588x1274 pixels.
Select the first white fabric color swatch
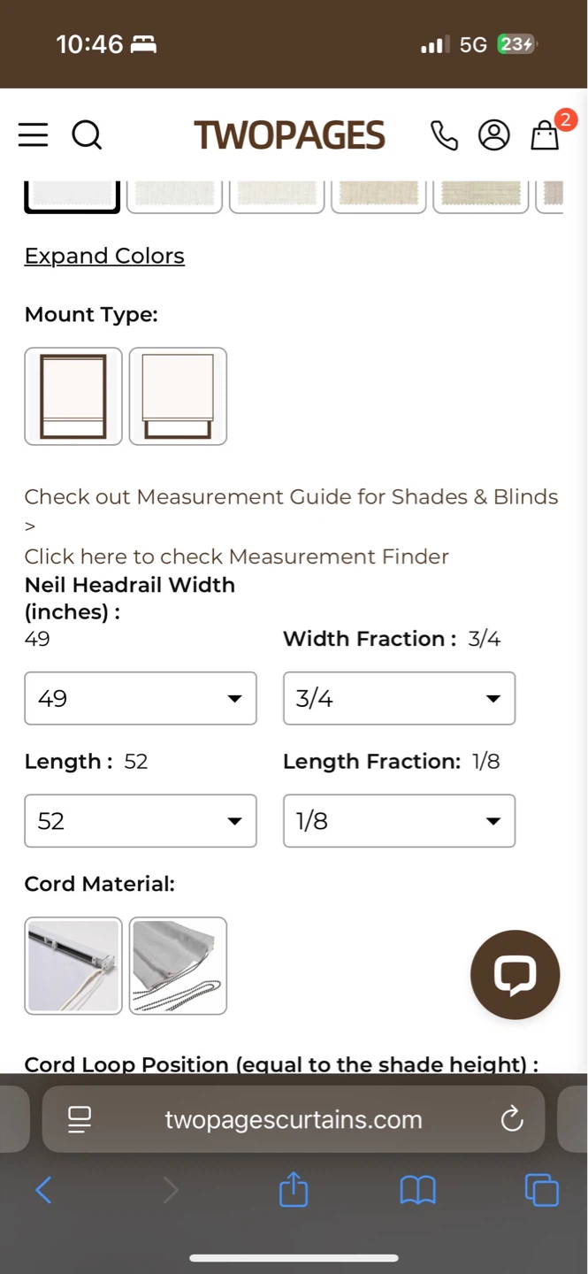point(72,195)
